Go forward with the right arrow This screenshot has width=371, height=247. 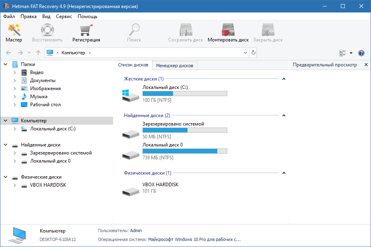21,53
